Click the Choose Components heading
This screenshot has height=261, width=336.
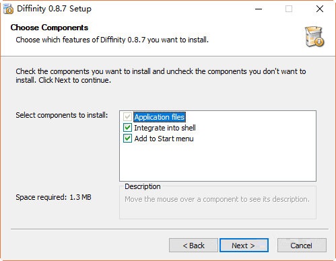tap(49, 28)
